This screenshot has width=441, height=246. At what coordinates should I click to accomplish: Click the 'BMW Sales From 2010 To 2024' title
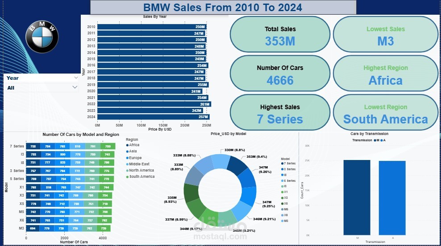[x=223, y=7]
